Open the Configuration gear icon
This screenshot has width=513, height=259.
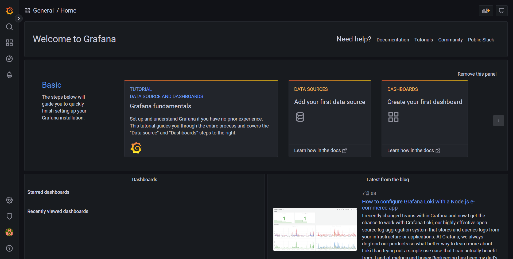tap(9, 200)
